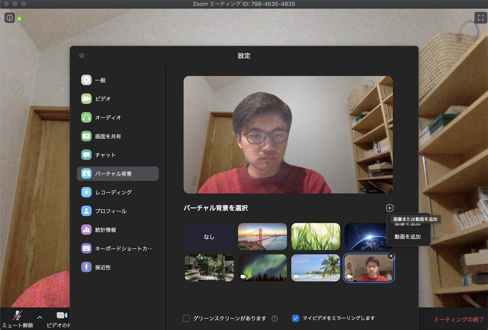Select the custom webcam video background
This screenshot has width=488, height=330.
pos(369,268)
